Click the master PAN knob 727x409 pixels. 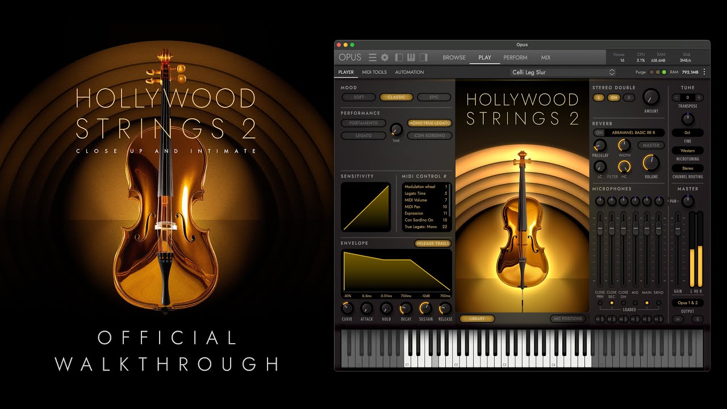pos(688,201)
